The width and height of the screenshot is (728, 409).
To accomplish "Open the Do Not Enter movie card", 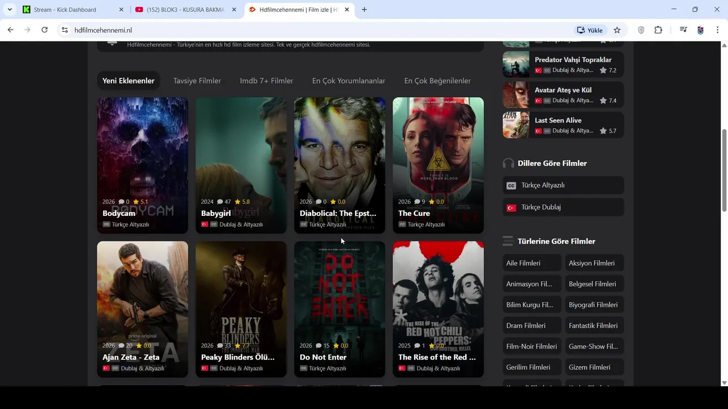I will click(x=340, y=309).
